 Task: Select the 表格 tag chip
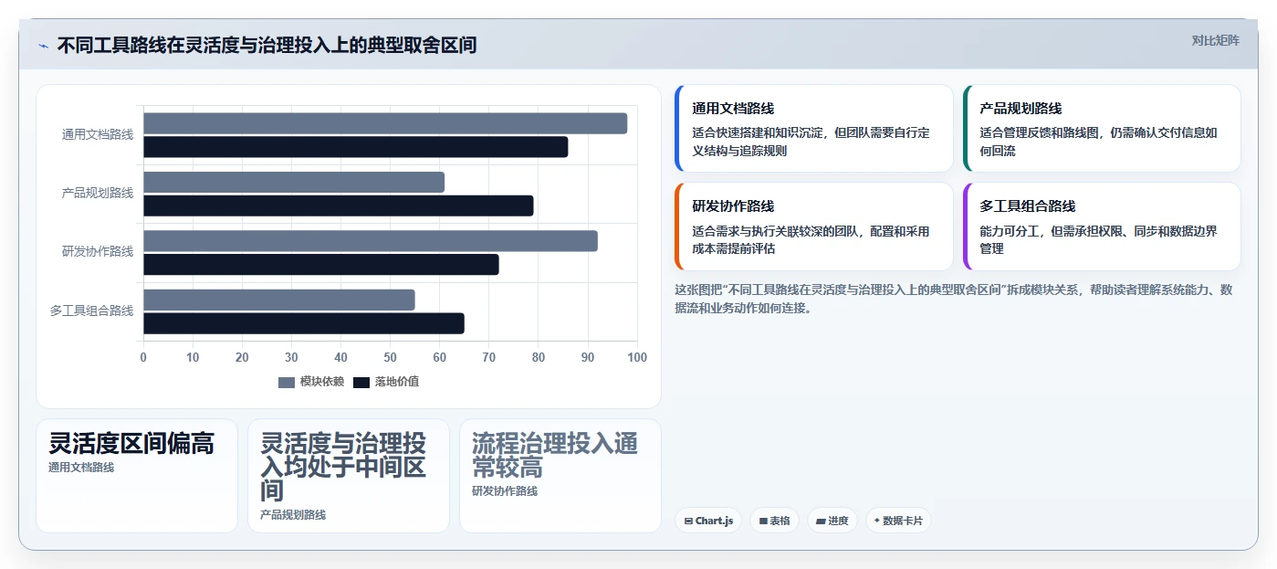pos(774,521)
